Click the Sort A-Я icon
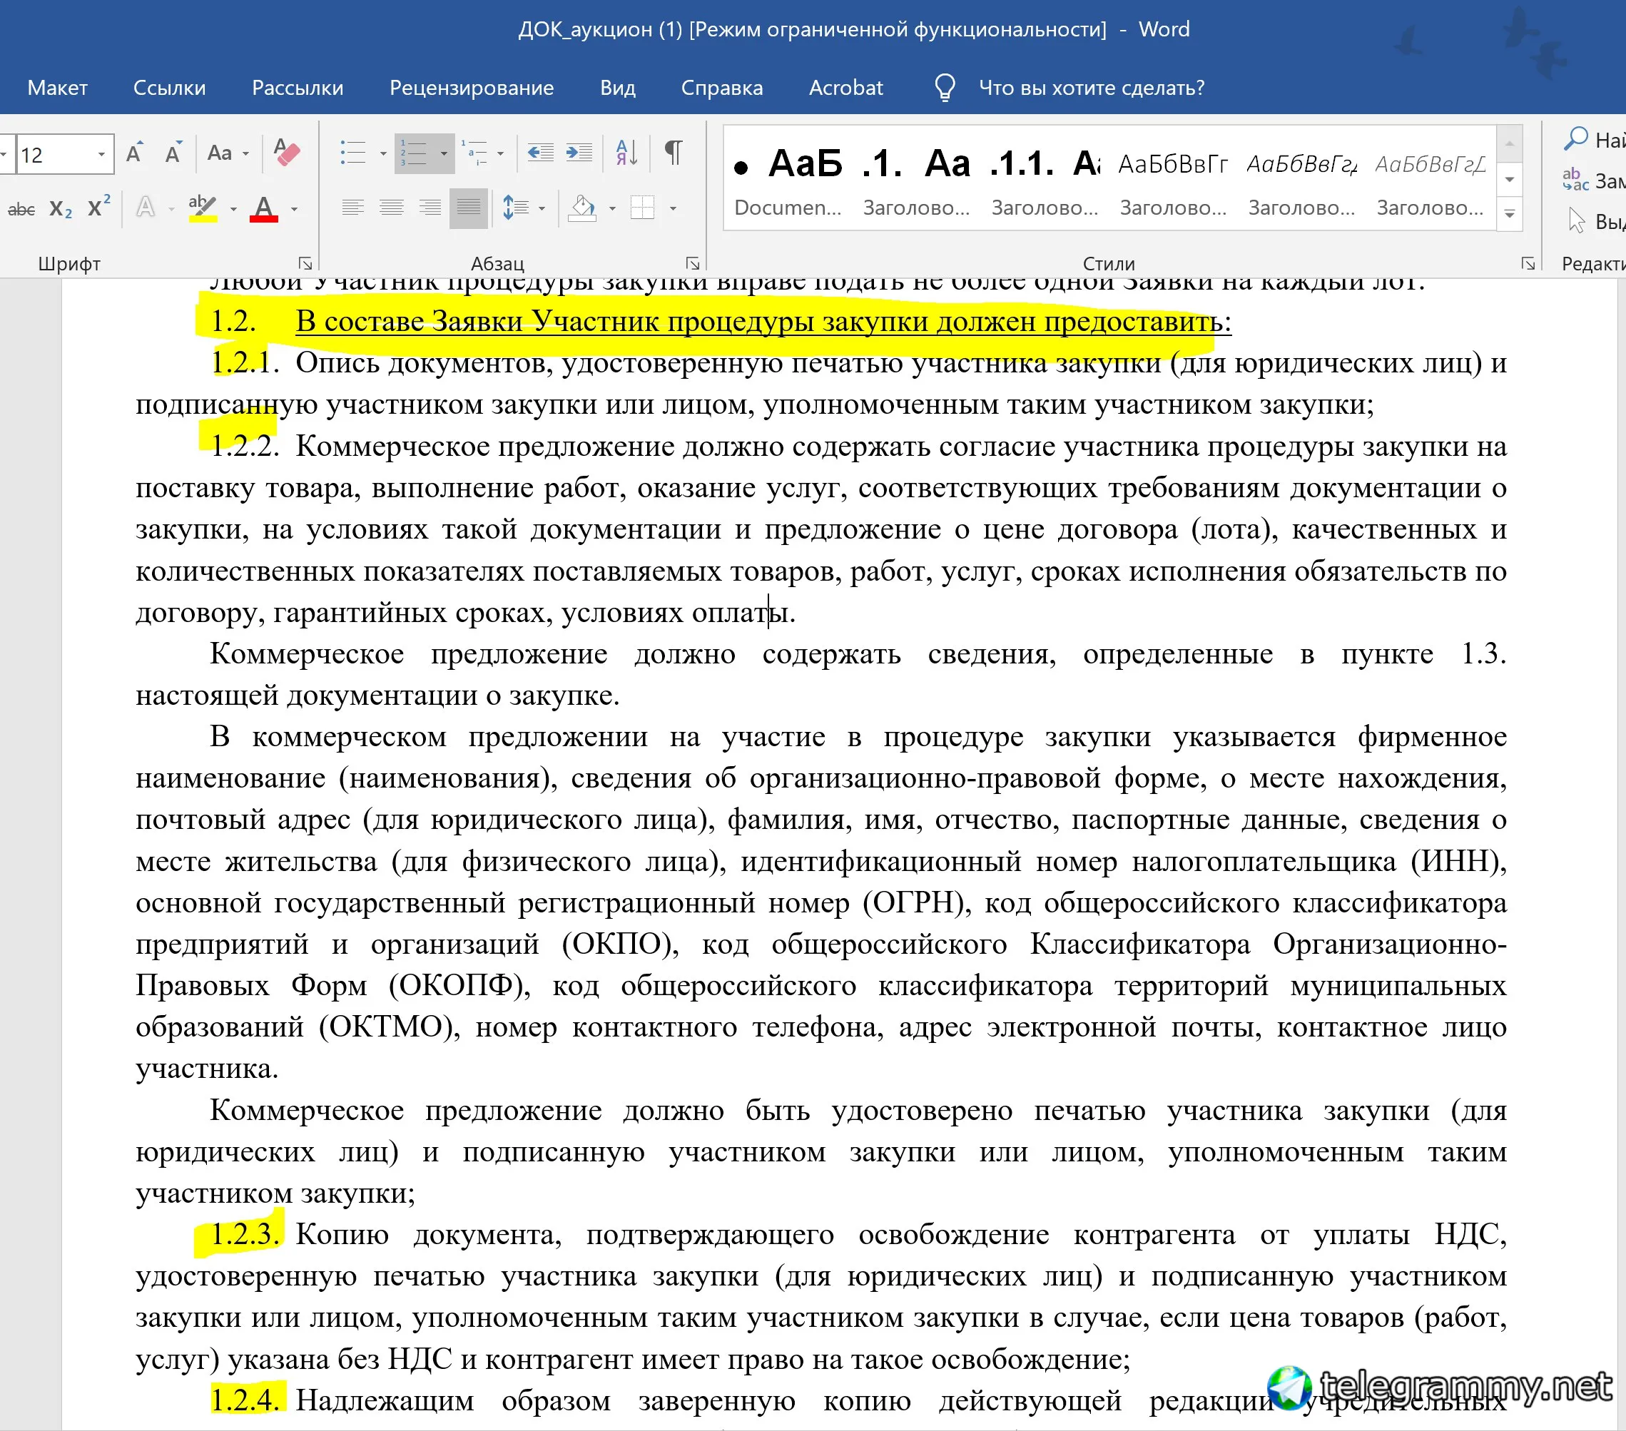Image resolution: width=1626 pixels, height=1431 pixels. (626, 152)
